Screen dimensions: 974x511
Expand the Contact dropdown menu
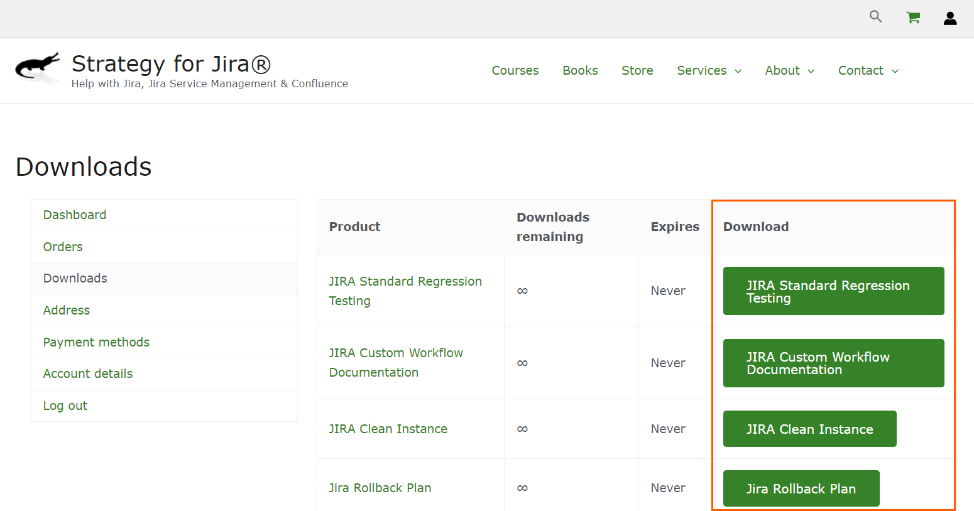[868, 71]
